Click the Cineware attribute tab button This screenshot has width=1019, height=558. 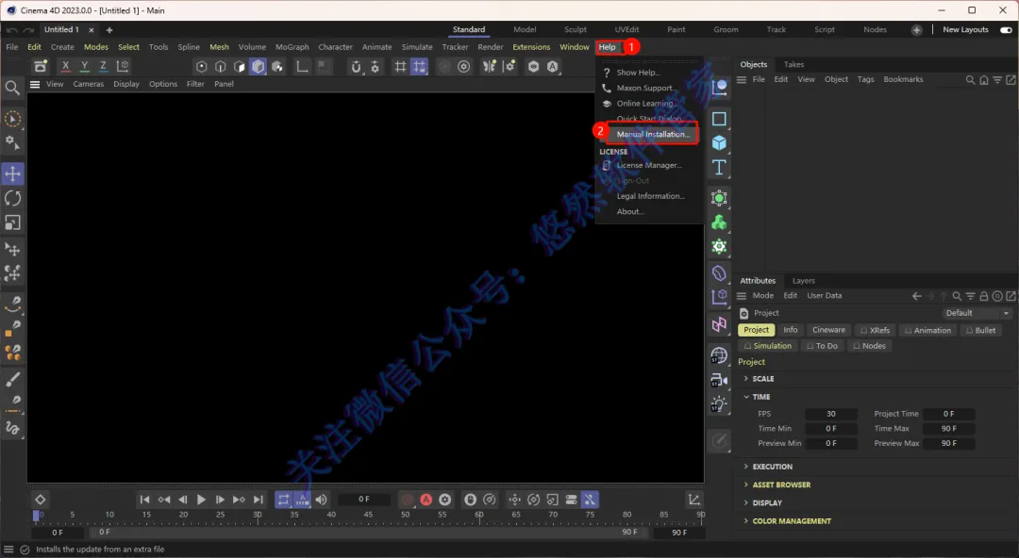828,331
